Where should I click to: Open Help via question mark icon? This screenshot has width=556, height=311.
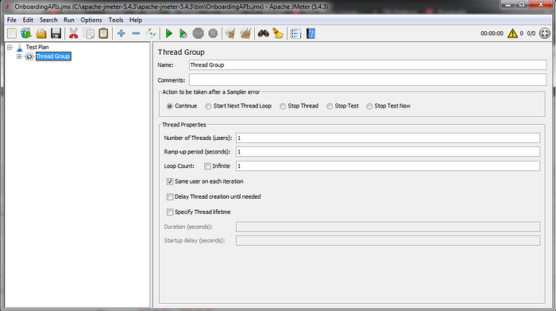[311, 33]
